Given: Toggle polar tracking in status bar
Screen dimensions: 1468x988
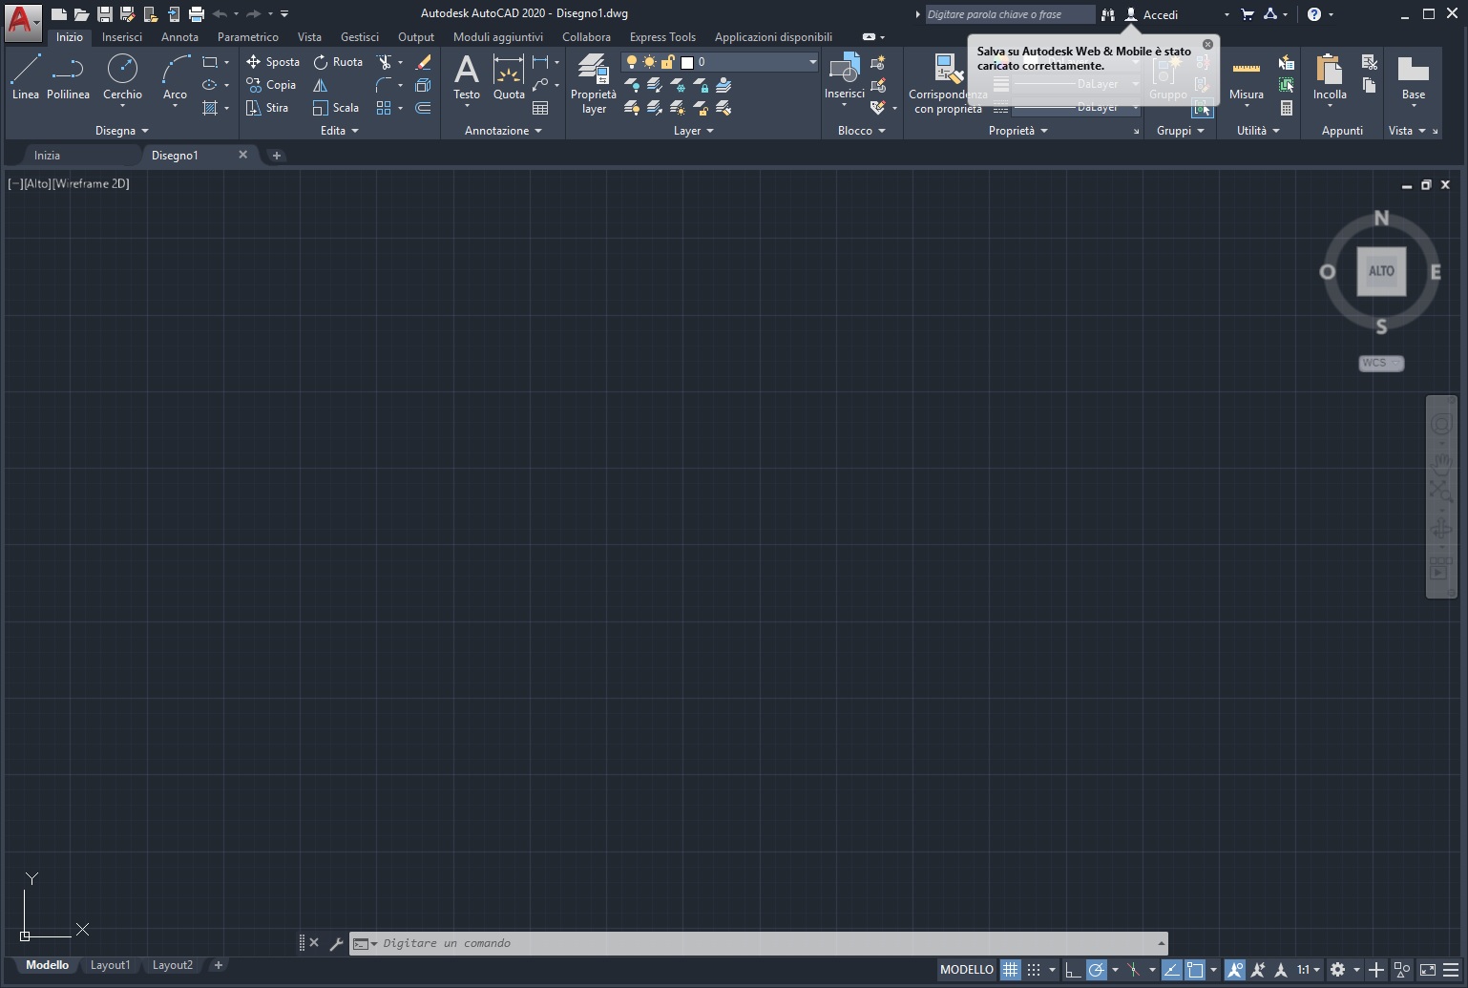Looking at the screenshot, I should 1097,970.
